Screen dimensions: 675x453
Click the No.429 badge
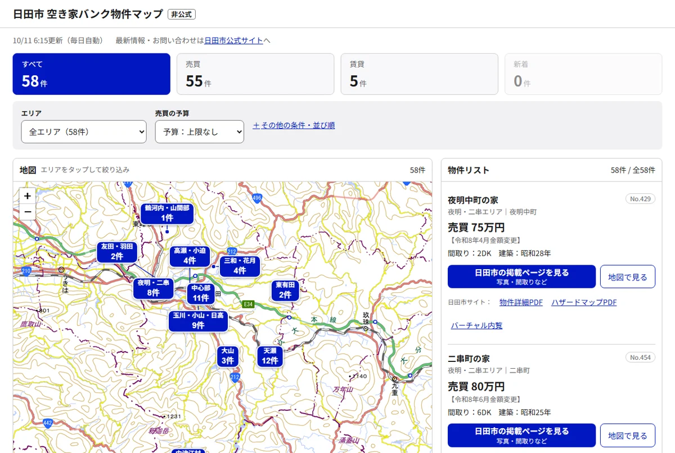[640, 199]
